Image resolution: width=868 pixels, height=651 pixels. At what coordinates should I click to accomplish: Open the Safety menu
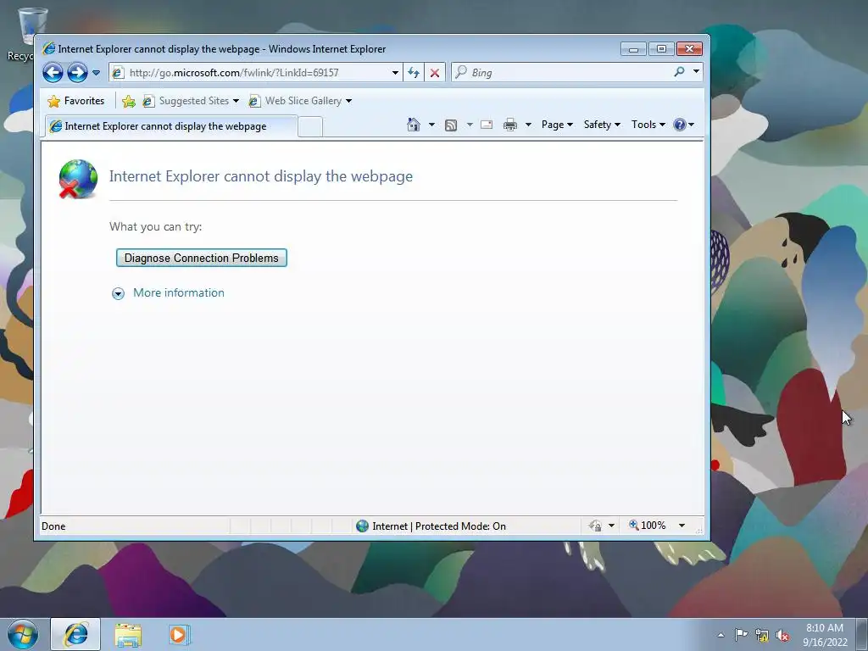pos(602,125)
